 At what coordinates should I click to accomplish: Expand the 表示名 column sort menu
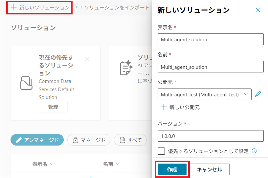click(x=52, y=164)
